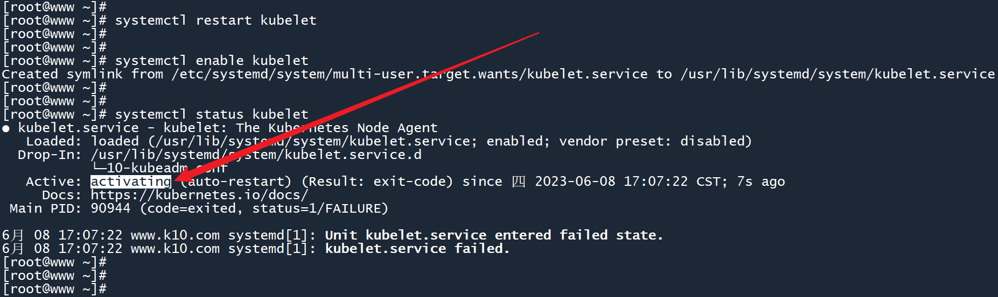
Task: Click the bold "kubelet.service failed." log message
Action: 417,249
